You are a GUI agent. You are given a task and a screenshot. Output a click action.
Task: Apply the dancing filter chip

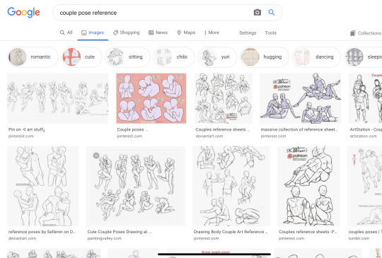pyautogui.click(x=316, y=57)
